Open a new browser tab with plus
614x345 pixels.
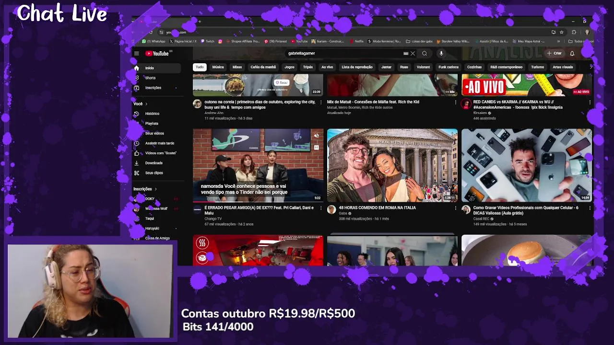200,22
